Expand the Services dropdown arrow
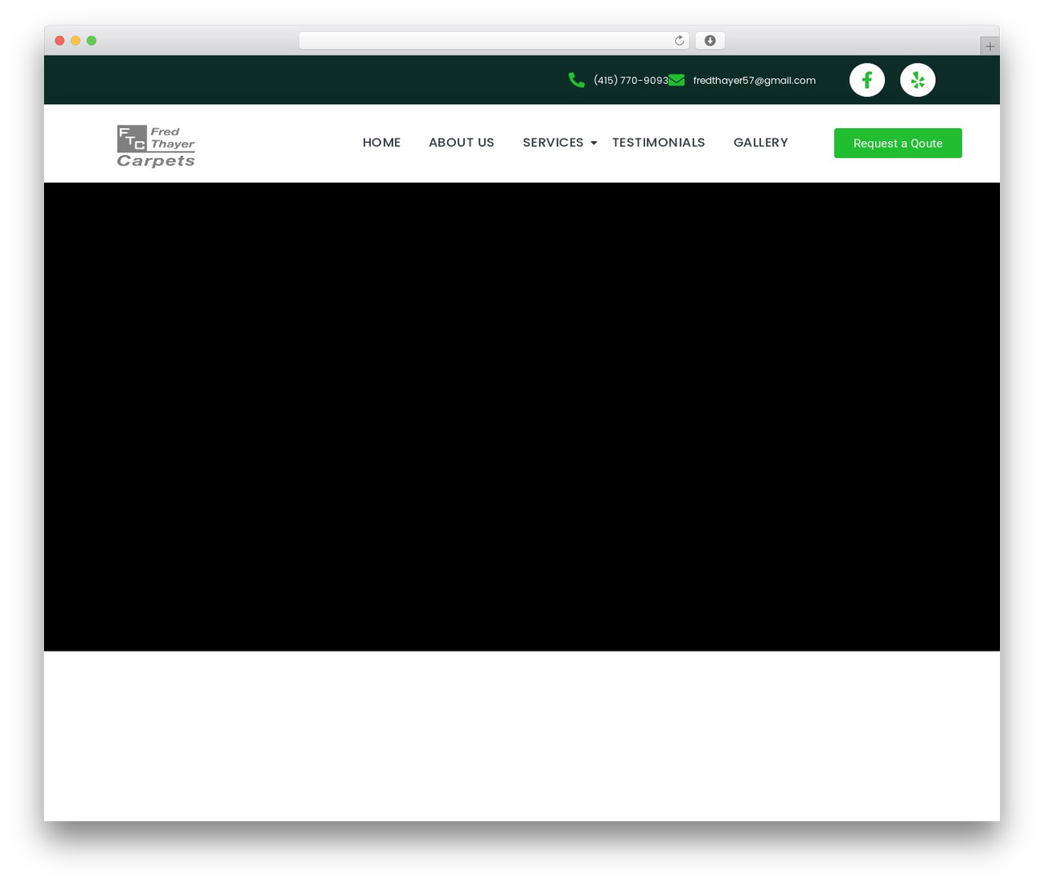Viewport: 1044px width, 884px height. [x=594, y=144]
